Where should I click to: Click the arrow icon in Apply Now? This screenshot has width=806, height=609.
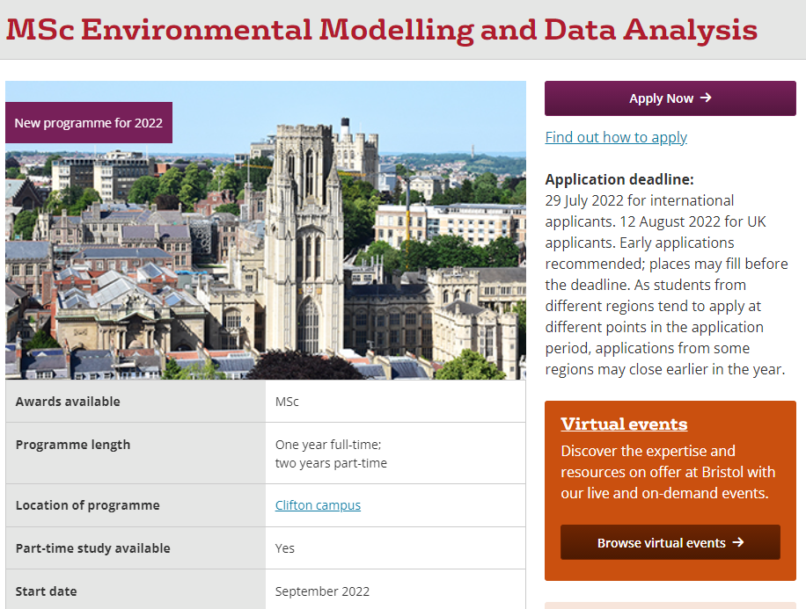706,98
